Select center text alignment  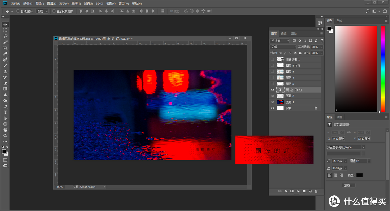coord(335,176)
